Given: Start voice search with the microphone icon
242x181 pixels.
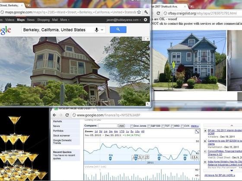Looking at the screenshot, I should (97, 30).
